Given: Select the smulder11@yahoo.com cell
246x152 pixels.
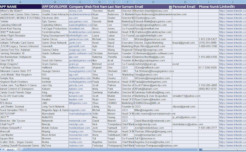Looking at the screenshot, I should pyautogui.click(x=185, y=96).
